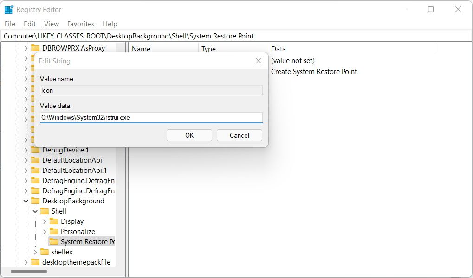Open the Edit menu
Screen dimensions: 473x278
[30, 24]
